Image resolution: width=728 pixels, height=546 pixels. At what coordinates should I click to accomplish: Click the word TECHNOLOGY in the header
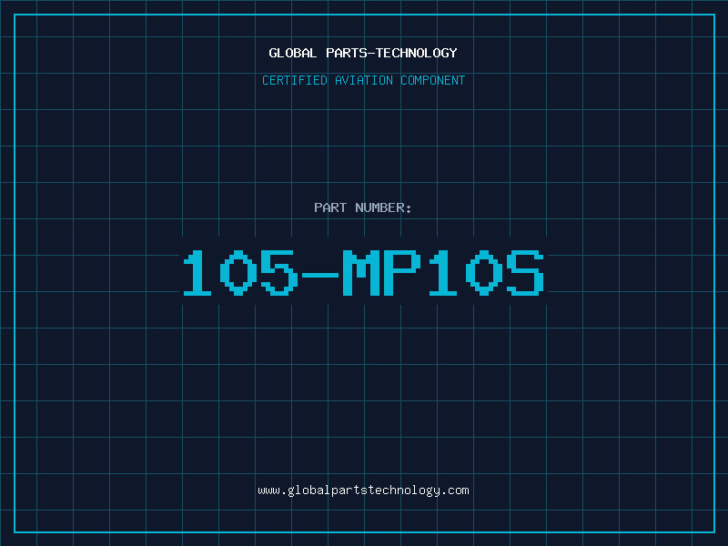pyautogui.click(x=417, y=53)
